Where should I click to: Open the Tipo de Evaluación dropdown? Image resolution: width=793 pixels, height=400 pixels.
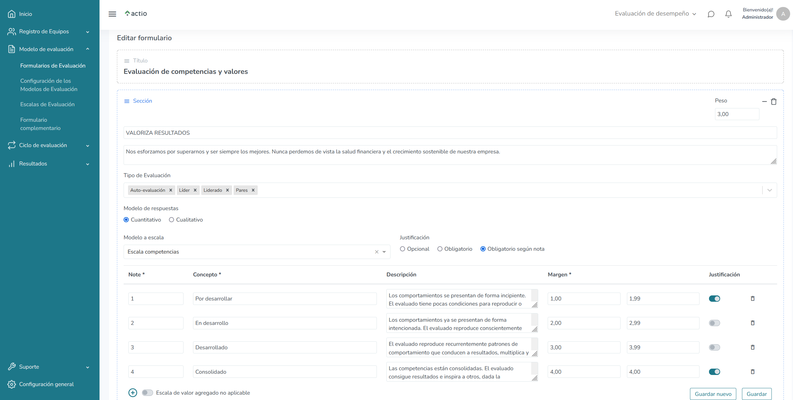(x=769, y=190)
